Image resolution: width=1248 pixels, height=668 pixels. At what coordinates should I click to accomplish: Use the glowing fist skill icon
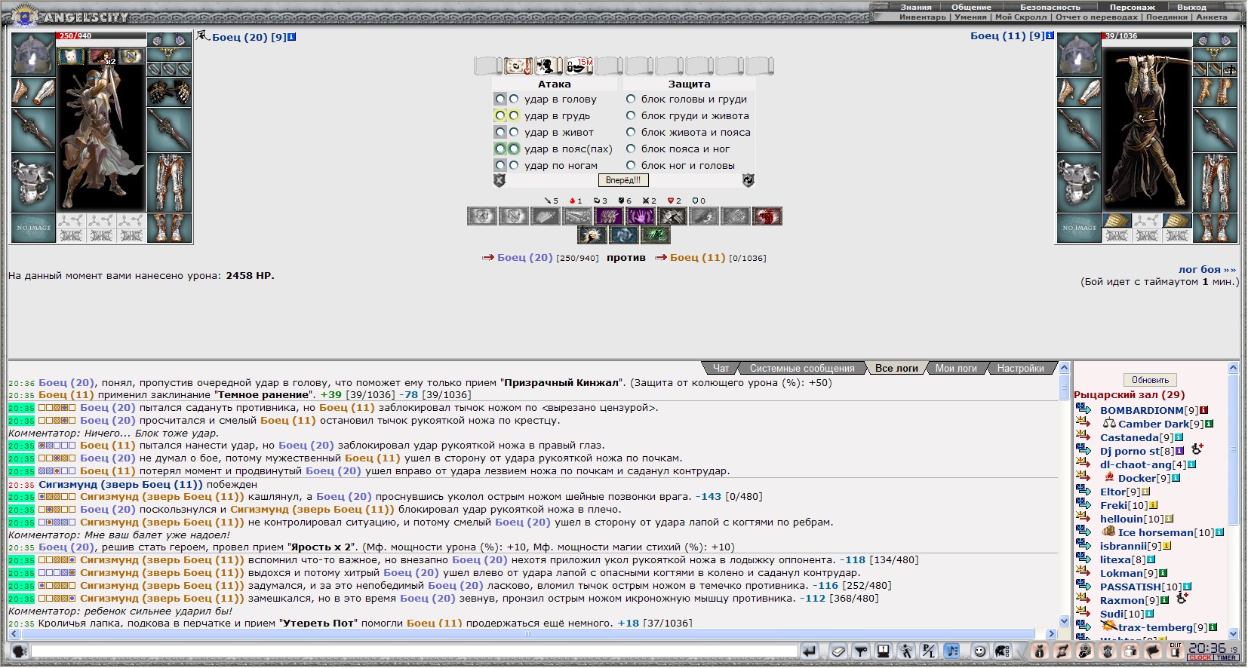point(592,235)
